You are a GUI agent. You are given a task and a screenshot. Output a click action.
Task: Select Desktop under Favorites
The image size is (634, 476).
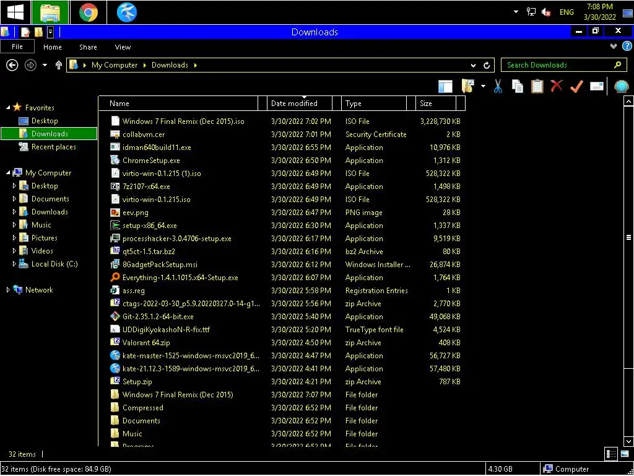tap(45, 121)
